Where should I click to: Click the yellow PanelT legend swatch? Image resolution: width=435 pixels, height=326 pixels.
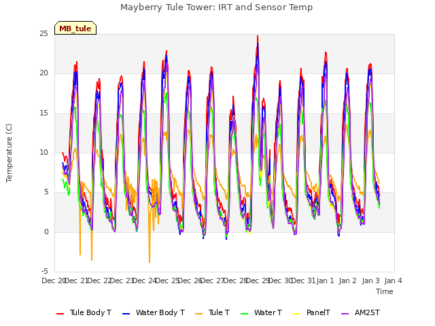296,314
